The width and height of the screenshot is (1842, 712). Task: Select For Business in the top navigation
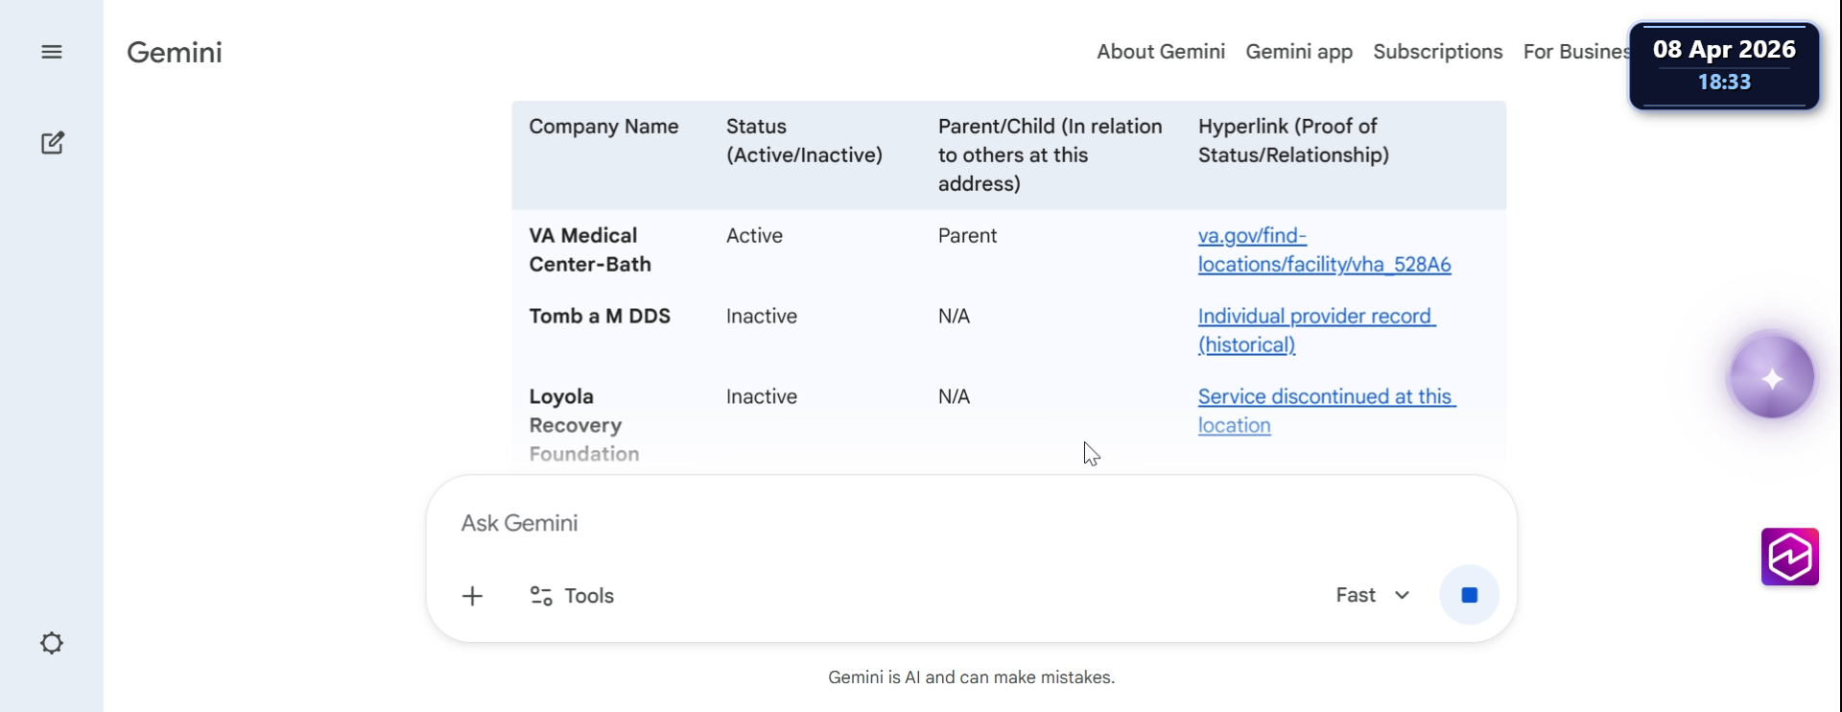click(1575, 52)
